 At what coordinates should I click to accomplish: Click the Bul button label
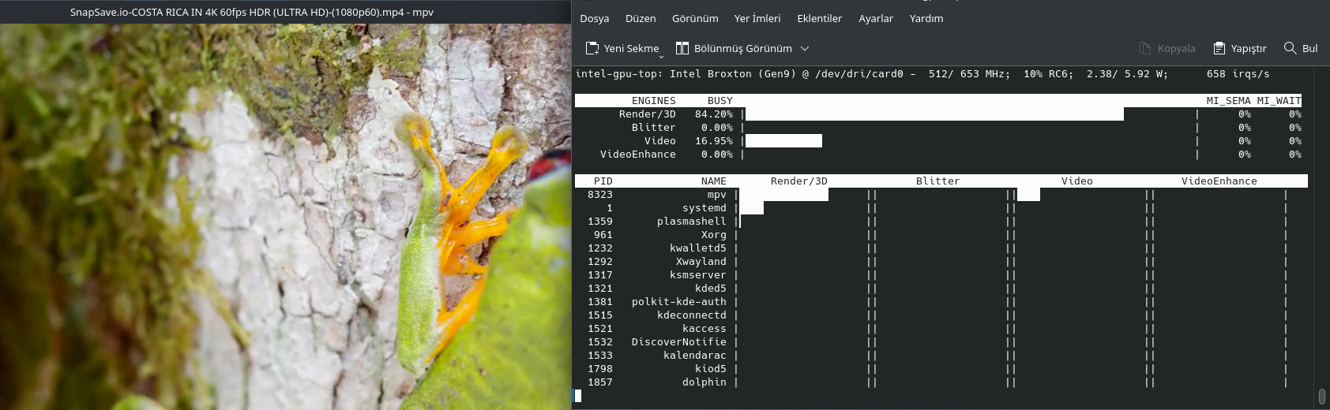click(x=1309, y=48)
